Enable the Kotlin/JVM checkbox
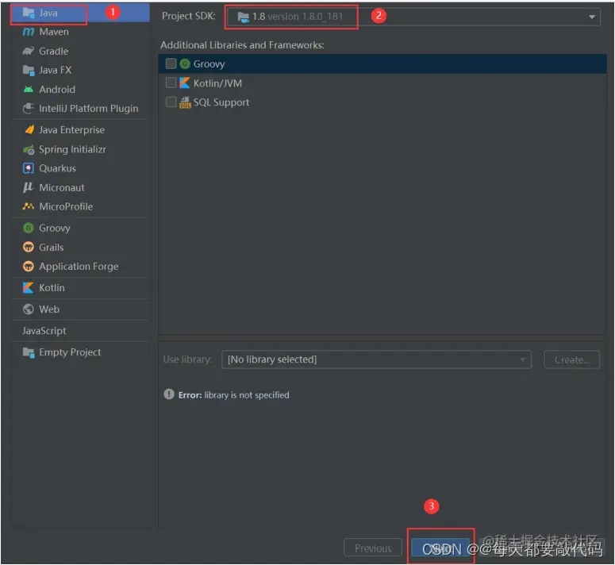The height and width of the screenshot is (565, 615). [171, 83]
